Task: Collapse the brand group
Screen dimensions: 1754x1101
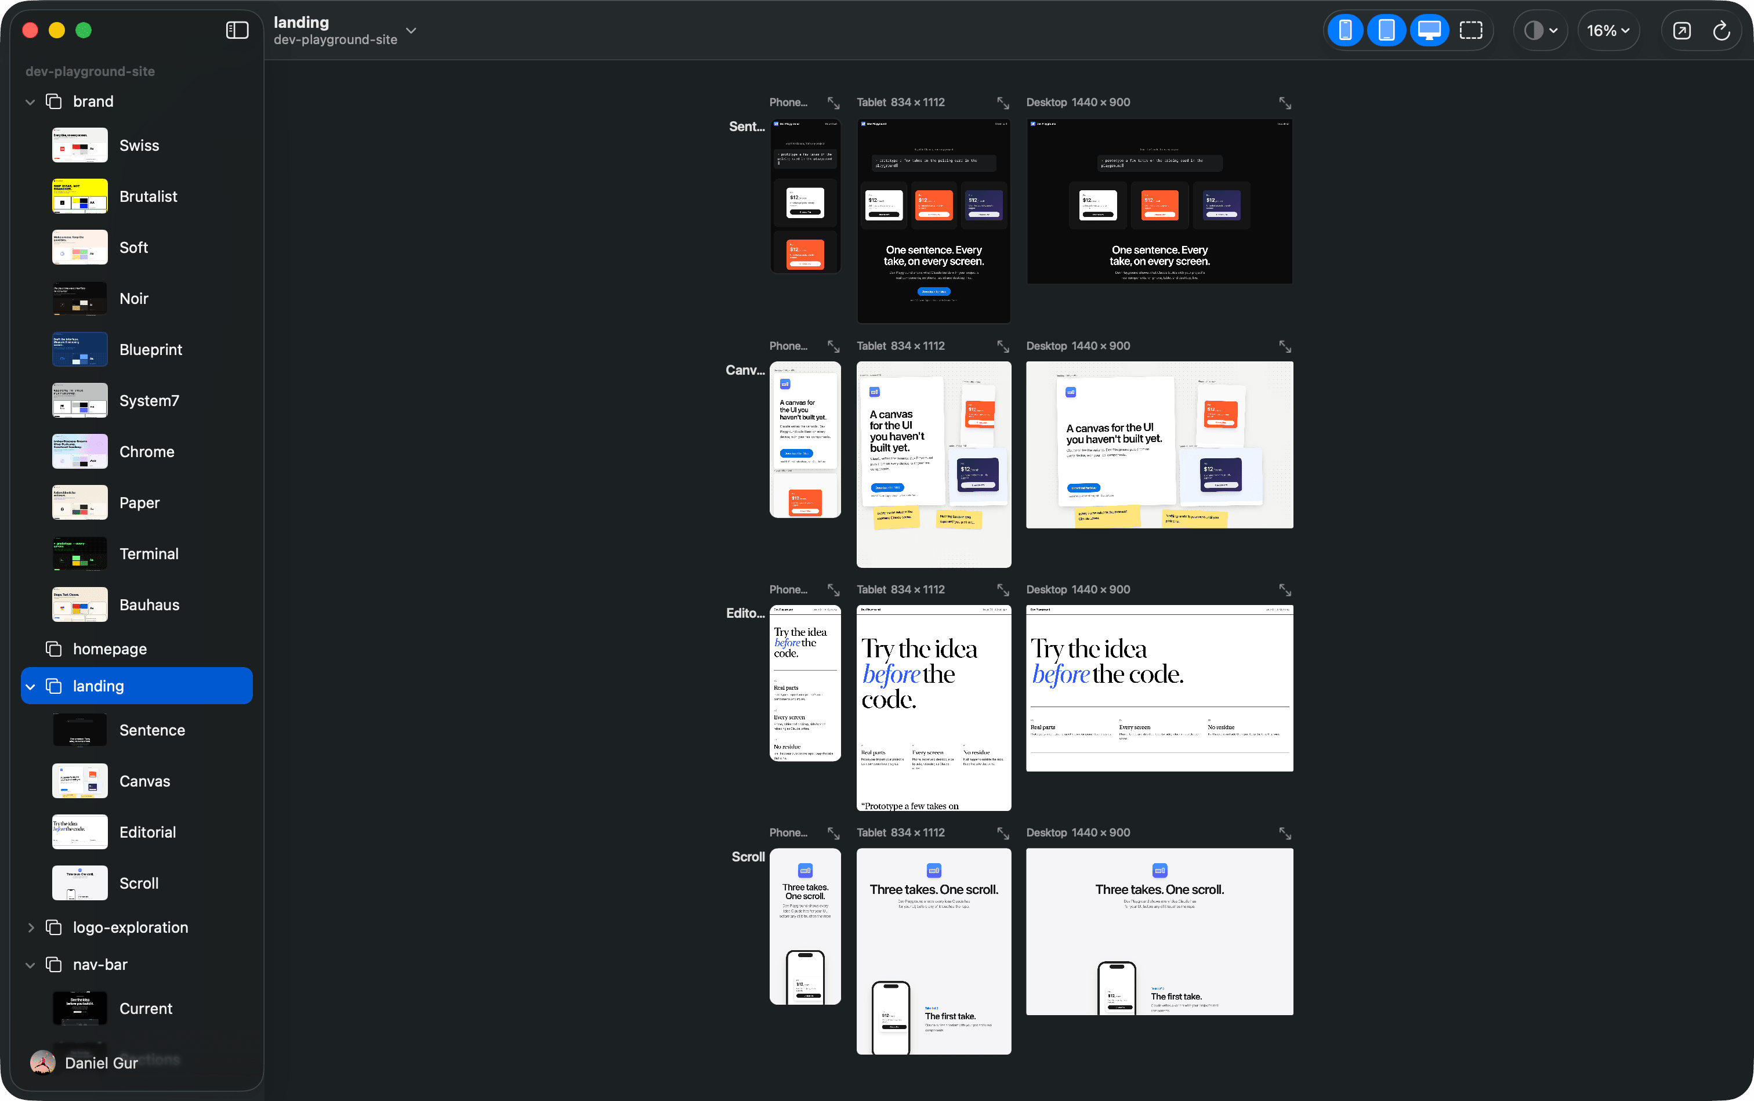Action: 31,102
